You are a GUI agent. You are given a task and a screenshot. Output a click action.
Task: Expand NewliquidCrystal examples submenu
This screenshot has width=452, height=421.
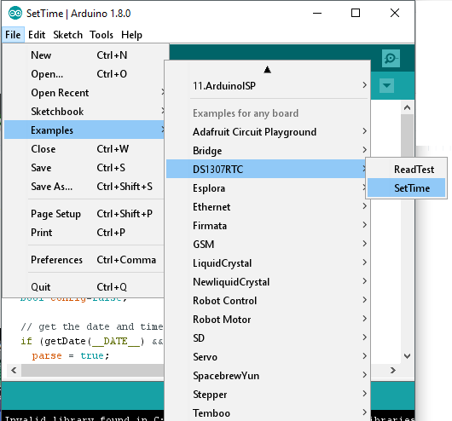click(267, 281)
